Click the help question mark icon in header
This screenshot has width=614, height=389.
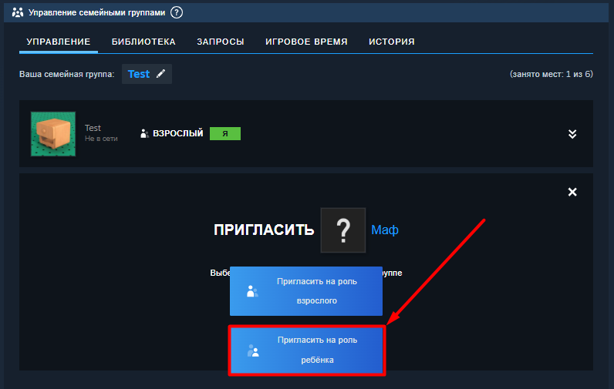coord(177,12)
